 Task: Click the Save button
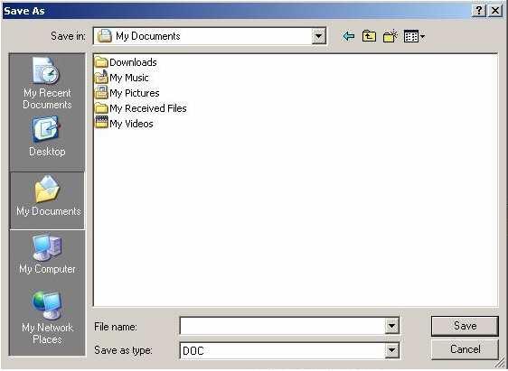click(465, 326)
